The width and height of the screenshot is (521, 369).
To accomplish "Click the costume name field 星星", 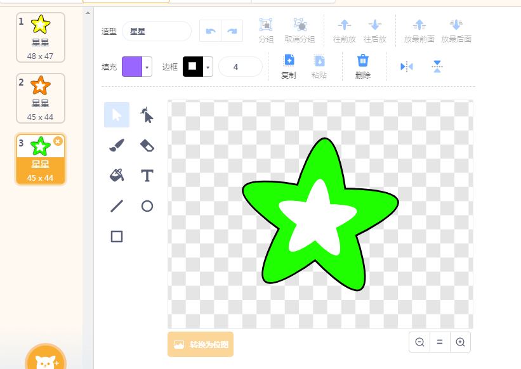I will pos(157,31).
